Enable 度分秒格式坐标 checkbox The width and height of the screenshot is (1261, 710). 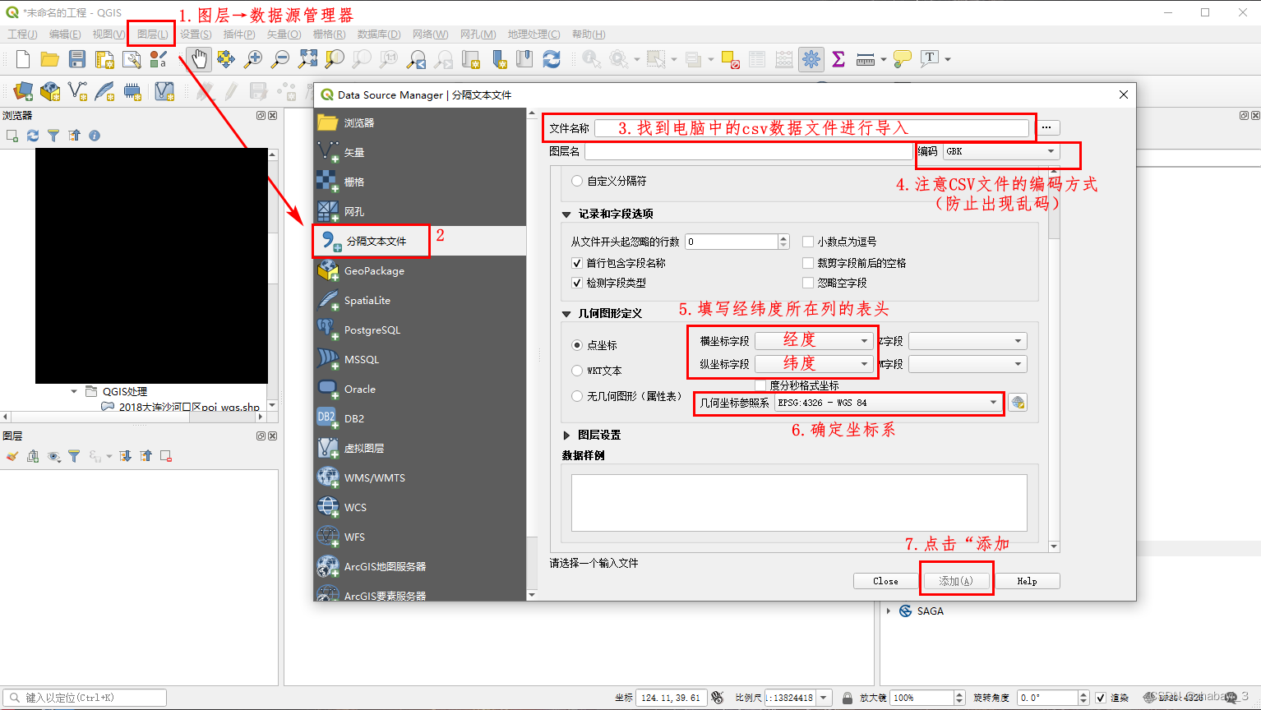[760, 385]
